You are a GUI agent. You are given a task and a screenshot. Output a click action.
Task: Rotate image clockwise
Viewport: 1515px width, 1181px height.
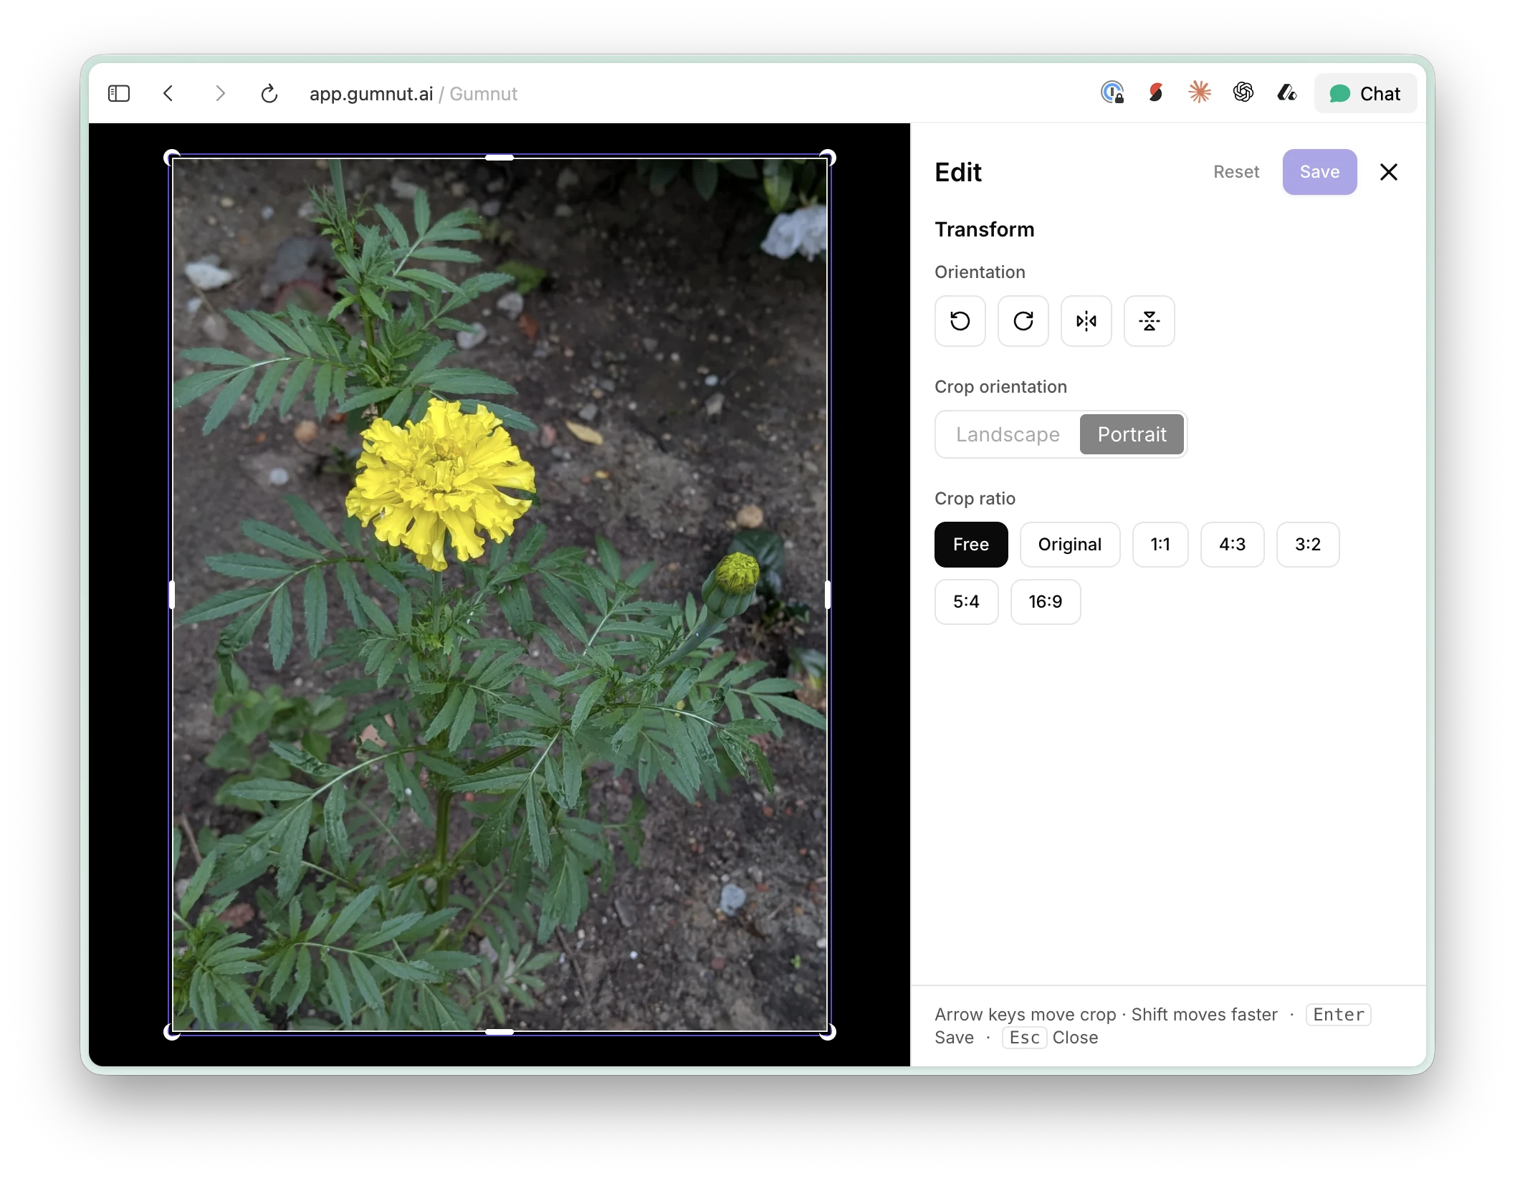1023,321
